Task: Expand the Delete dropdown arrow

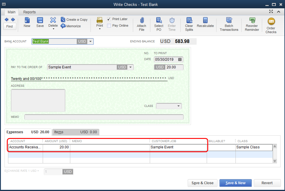Action: click(53, 29)
